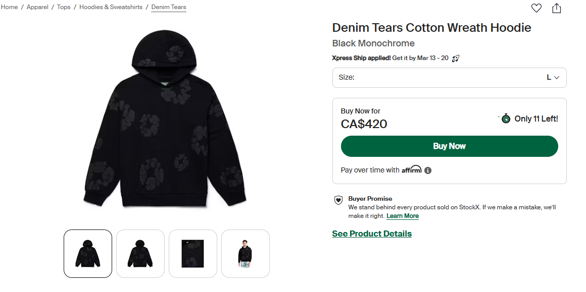586x292 pixels.
Task: Open the Size dropdown showing L
Action: (x=449, y=77)
